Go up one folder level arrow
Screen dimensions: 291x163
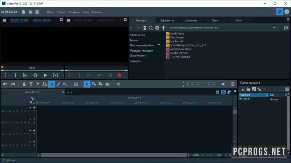click(163, 28)
